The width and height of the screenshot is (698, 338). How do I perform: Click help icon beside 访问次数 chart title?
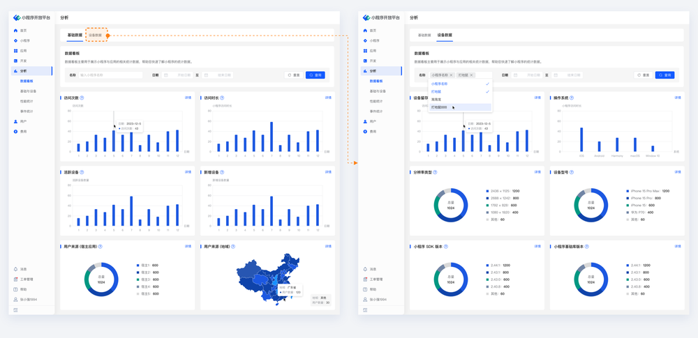click(82, 98)
